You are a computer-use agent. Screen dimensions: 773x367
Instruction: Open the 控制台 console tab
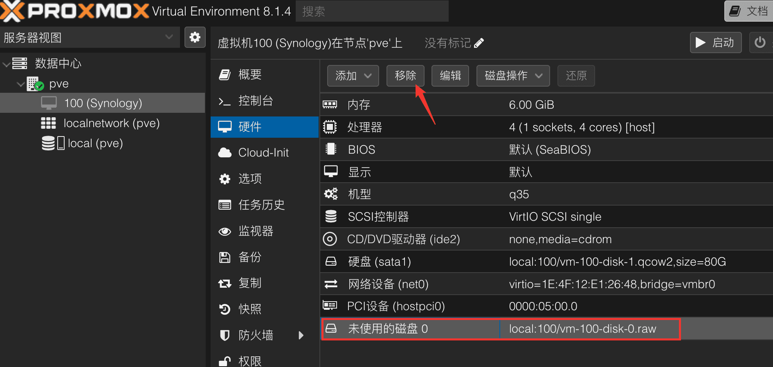[x=265, y=101]
